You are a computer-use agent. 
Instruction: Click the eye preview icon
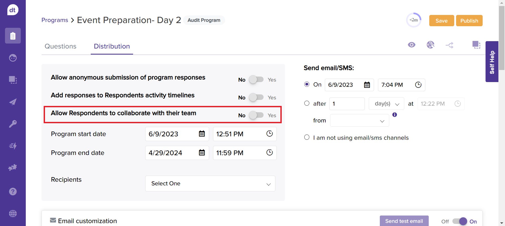coord(411,45)
